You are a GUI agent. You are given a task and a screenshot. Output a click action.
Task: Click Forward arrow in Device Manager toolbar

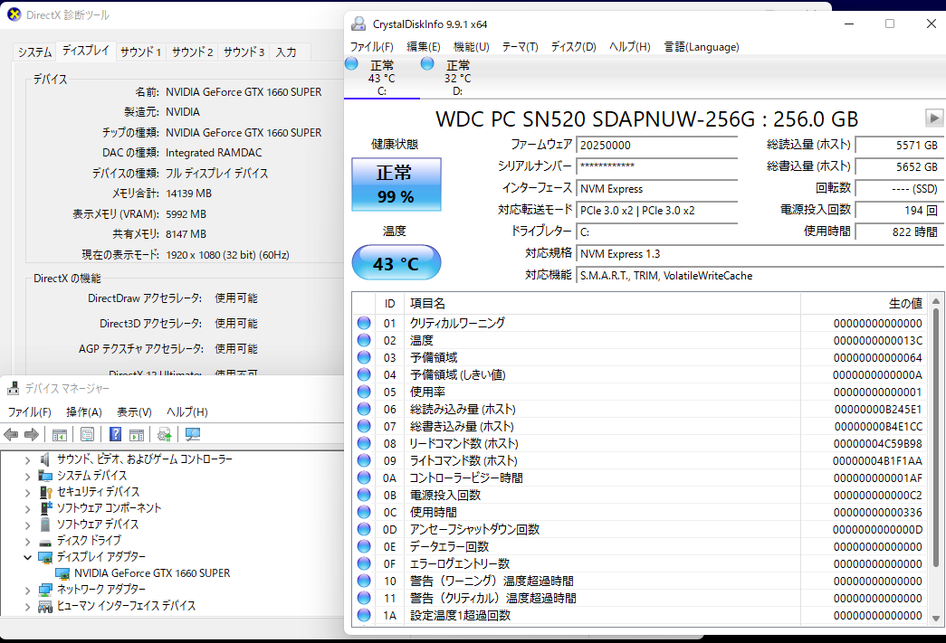pos(32,434)
